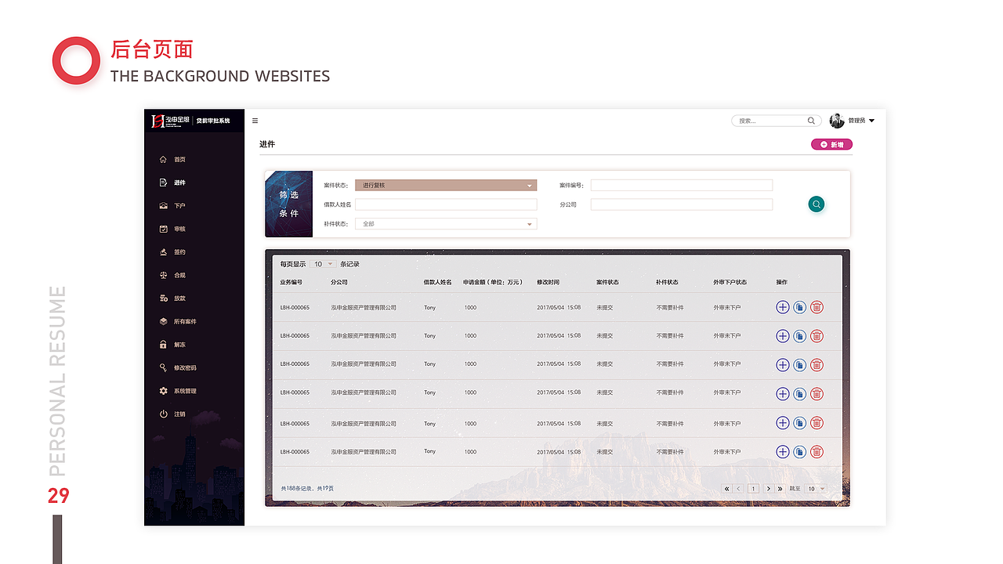
Task: Click the 案件编号 input field
Action: (x=682, y=186)
